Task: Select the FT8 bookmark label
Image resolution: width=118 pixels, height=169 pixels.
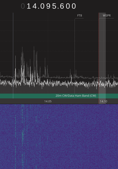Action: [x=79, y=16]
